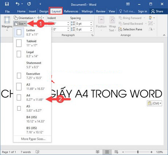Viewport: 168px width, 155px height.
Task: Open the Mailings tab
Action: coord(87,11)
